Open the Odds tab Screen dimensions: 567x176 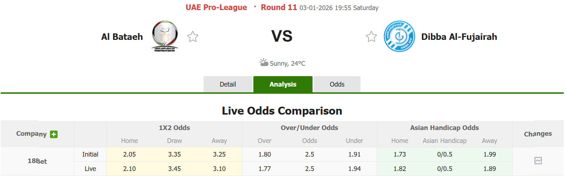point(337,84)
